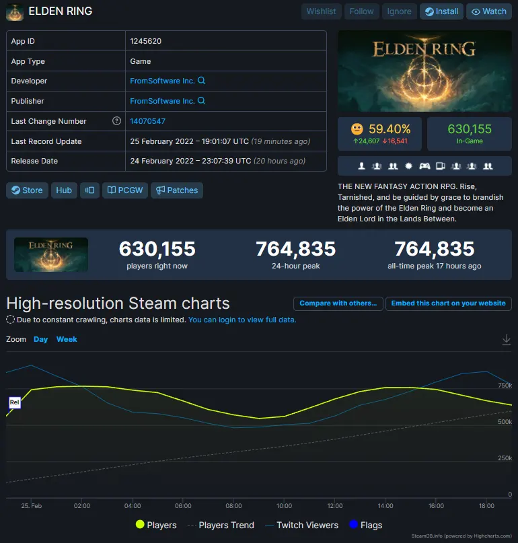Image resolution: width=518 pixels, height=543 pixels.
Task: Add Elden Ring to Wishlist
Action: click(x=321, y=11)
